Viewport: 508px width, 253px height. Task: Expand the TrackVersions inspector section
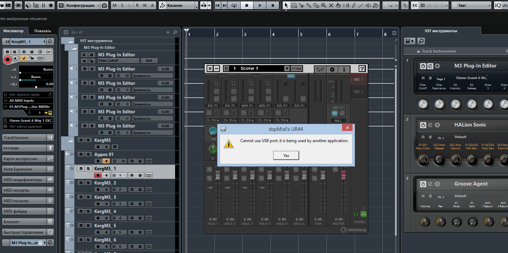pos(28,138)
